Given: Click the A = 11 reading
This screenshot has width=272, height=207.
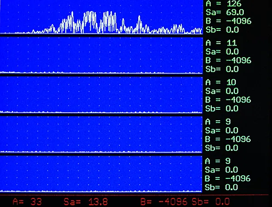Looking at the screenshot, I should tap(221, 43).
